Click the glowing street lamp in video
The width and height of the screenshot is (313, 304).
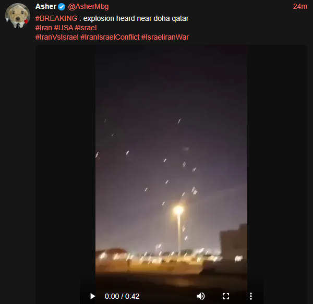(x=178, y=210)
